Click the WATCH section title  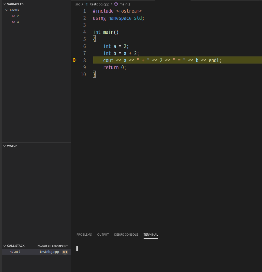click(12, 146)
